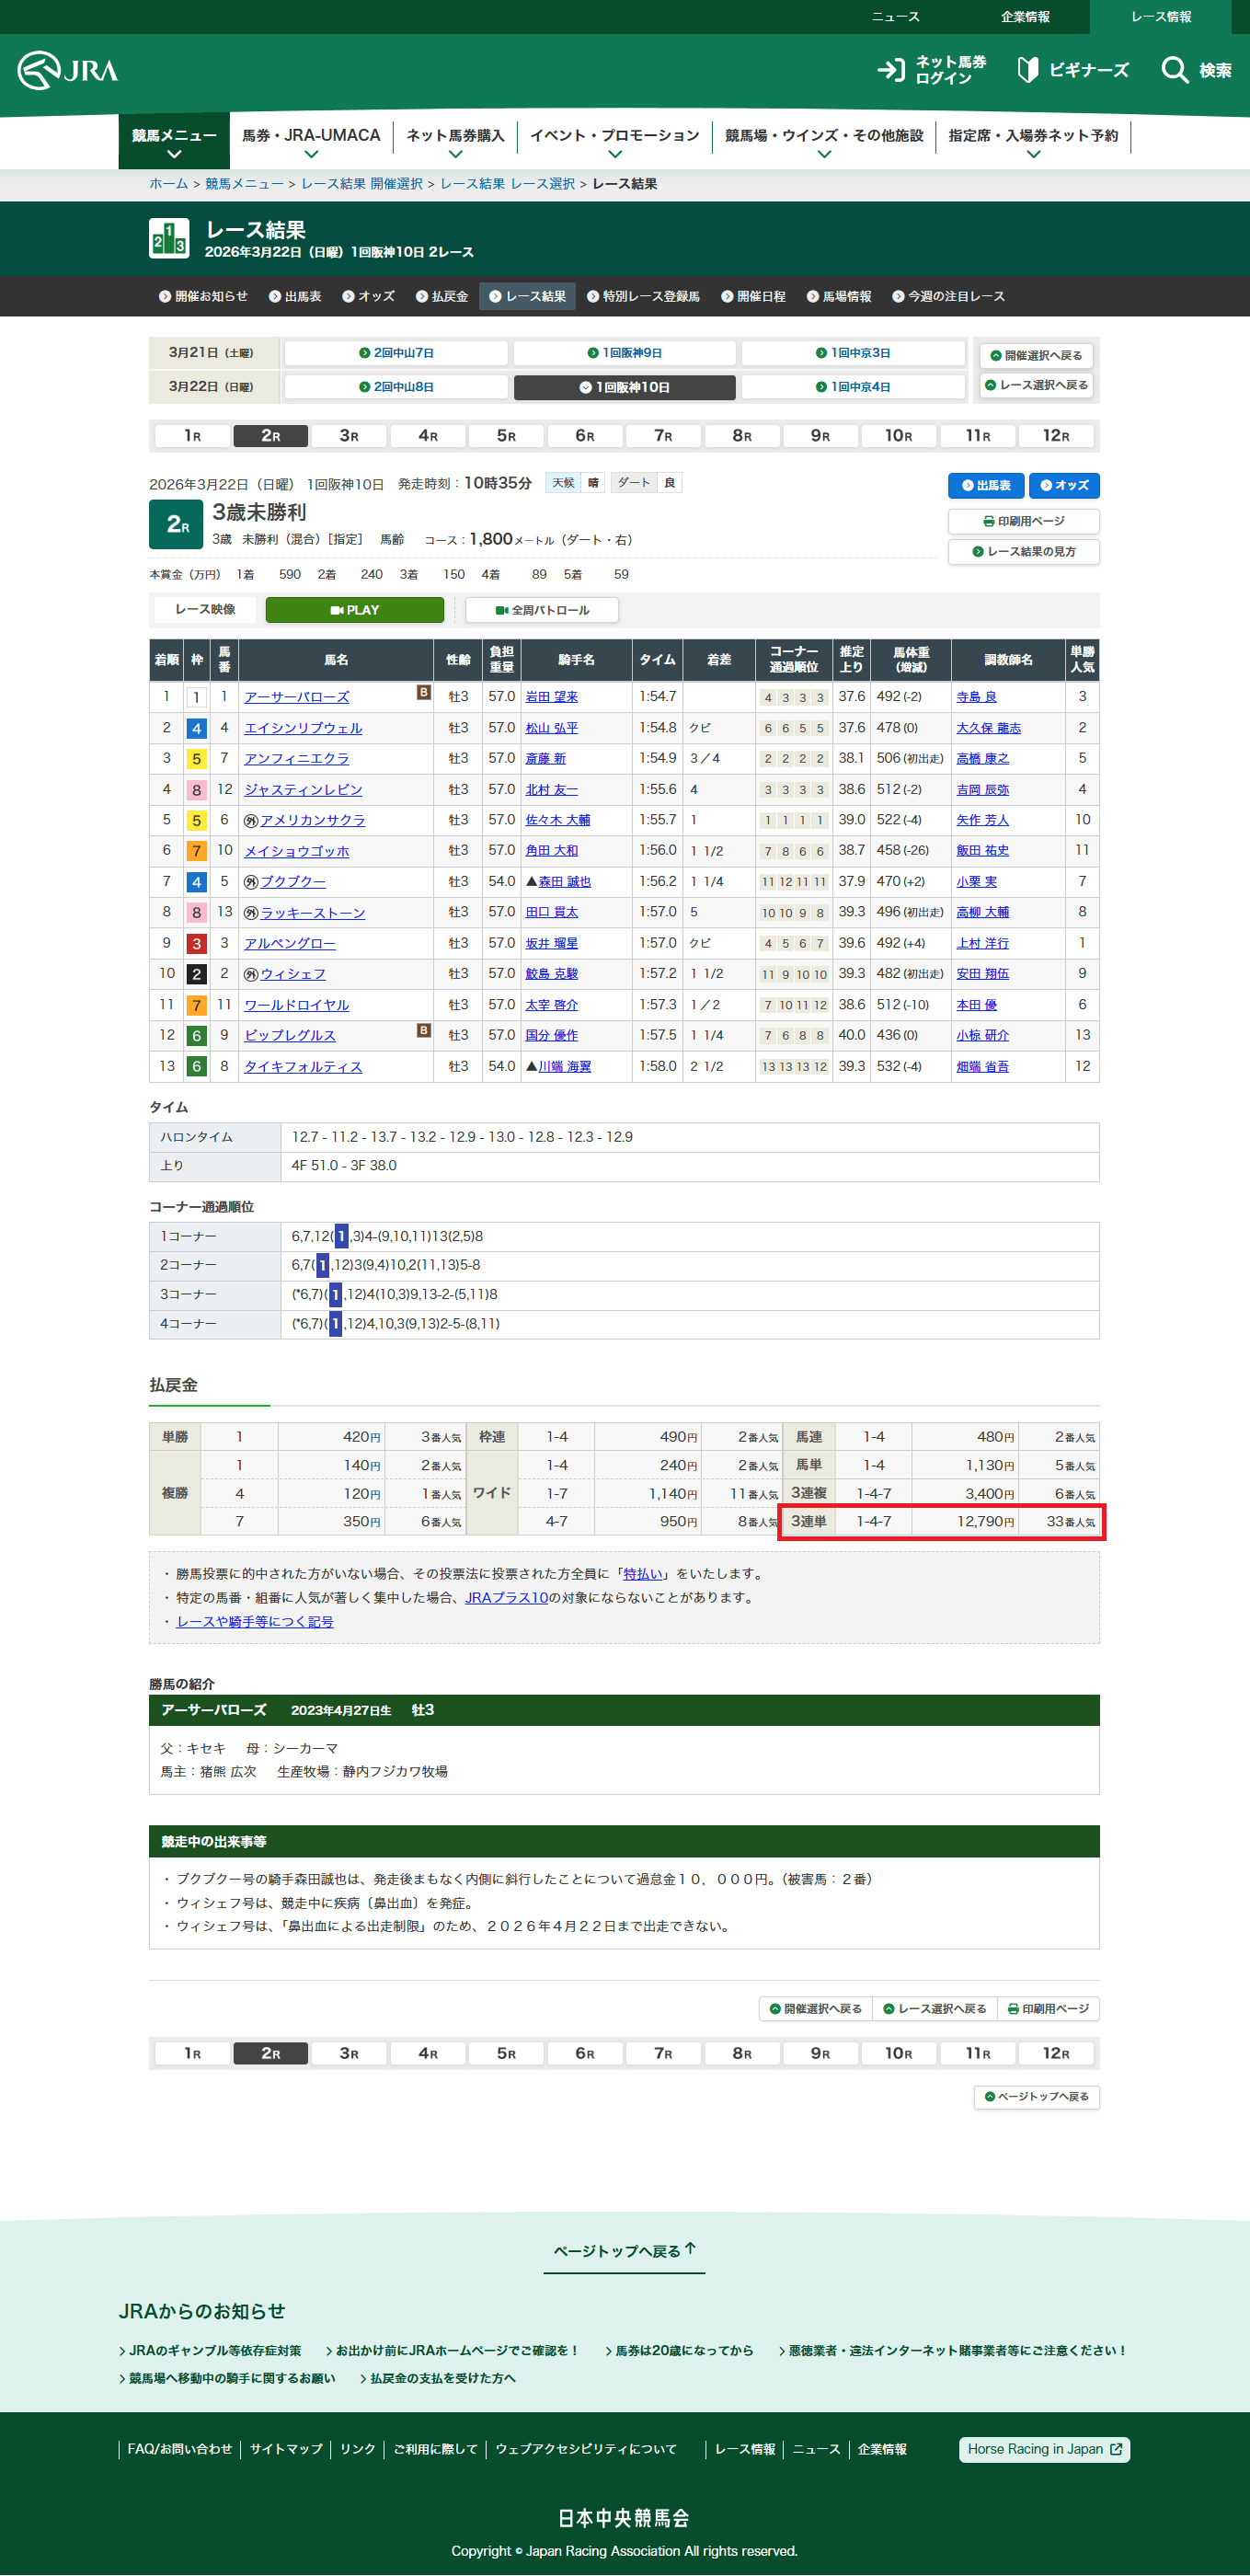This screenshot has height=2576, width=1250.
Task: Select the 払戻金 submenu item
Action: pos(442,297)
